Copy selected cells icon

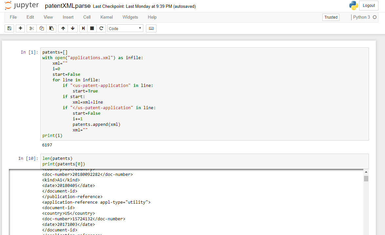coord(41,28)
